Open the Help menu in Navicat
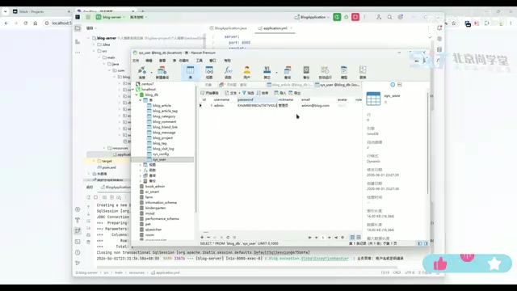This screenshot has width=517, height=291. (x=228, y=61)
